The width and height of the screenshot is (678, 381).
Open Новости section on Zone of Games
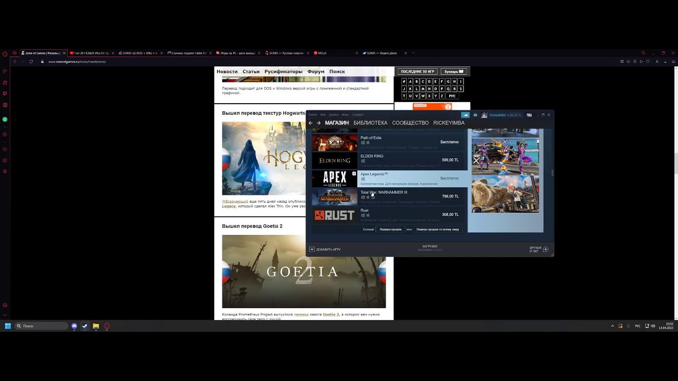(227, 71)
